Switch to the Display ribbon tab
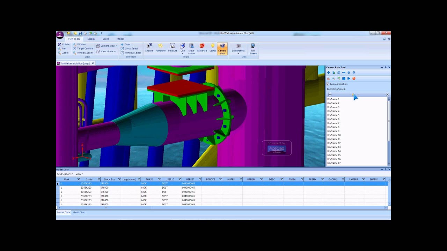 click(91, 39)
